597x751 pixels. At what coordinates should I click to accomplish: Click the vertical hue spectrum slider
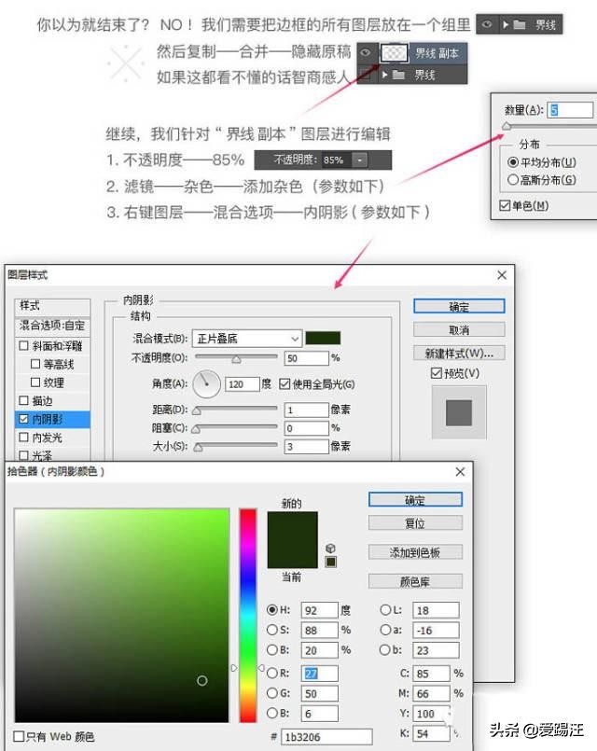[x=248, y=615]
